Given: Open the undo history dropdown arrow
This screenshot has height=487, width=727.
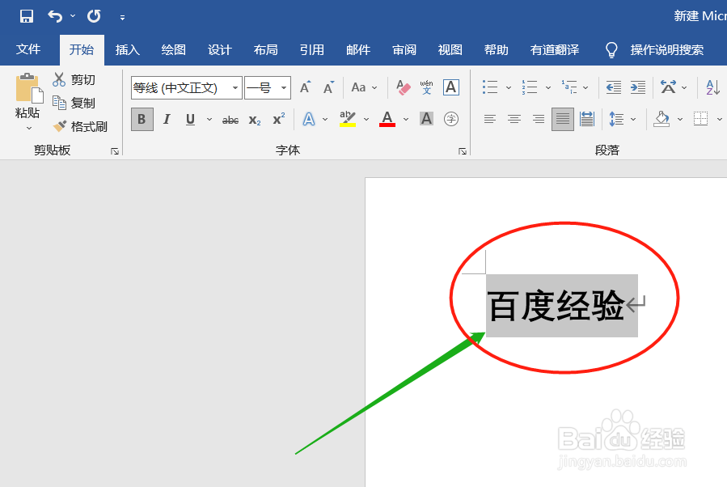Looking at the screenshot, I should point(73,16).
